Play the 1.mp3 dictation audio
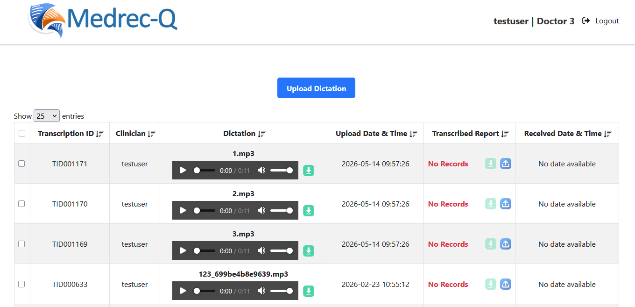 pos(183,171)
